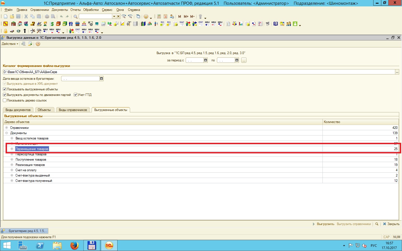Click the M- memory subtract button
402x251 pixels.
(192, 16)
